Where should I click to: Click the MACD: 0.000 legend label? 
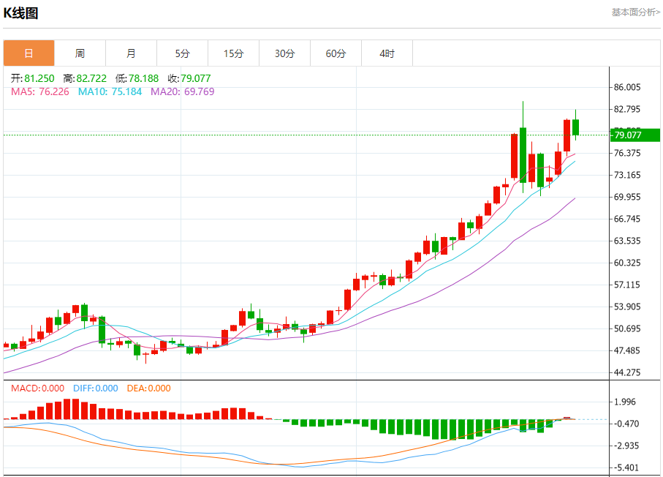(37, 388)
